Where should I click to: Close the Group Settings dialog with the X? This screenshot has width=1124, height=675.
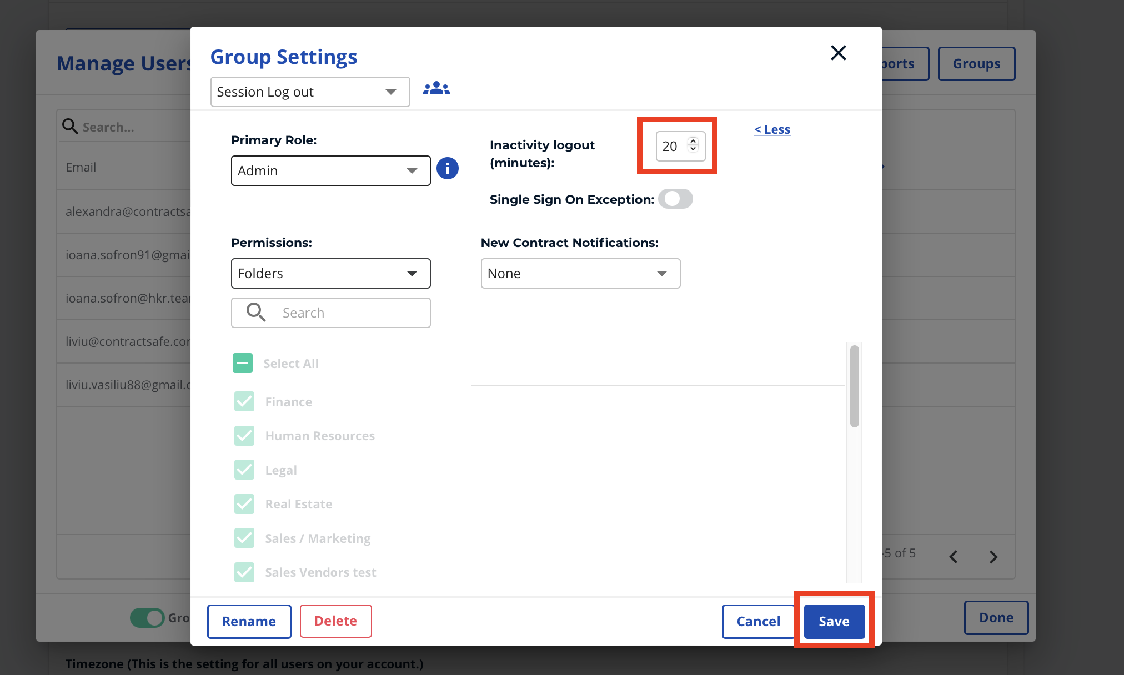point(839,53)
